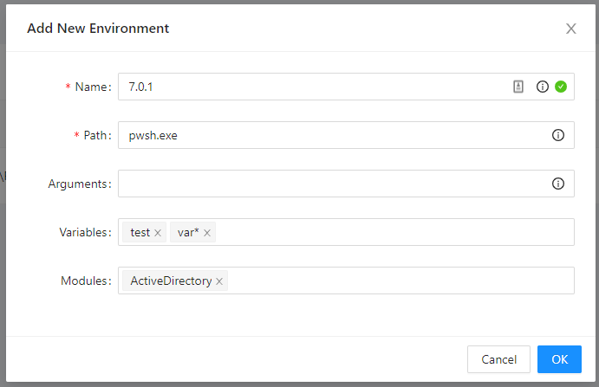Click the info icon in Name field
The height and width of the screenshot is (387, 599).
tap(542, 87)
